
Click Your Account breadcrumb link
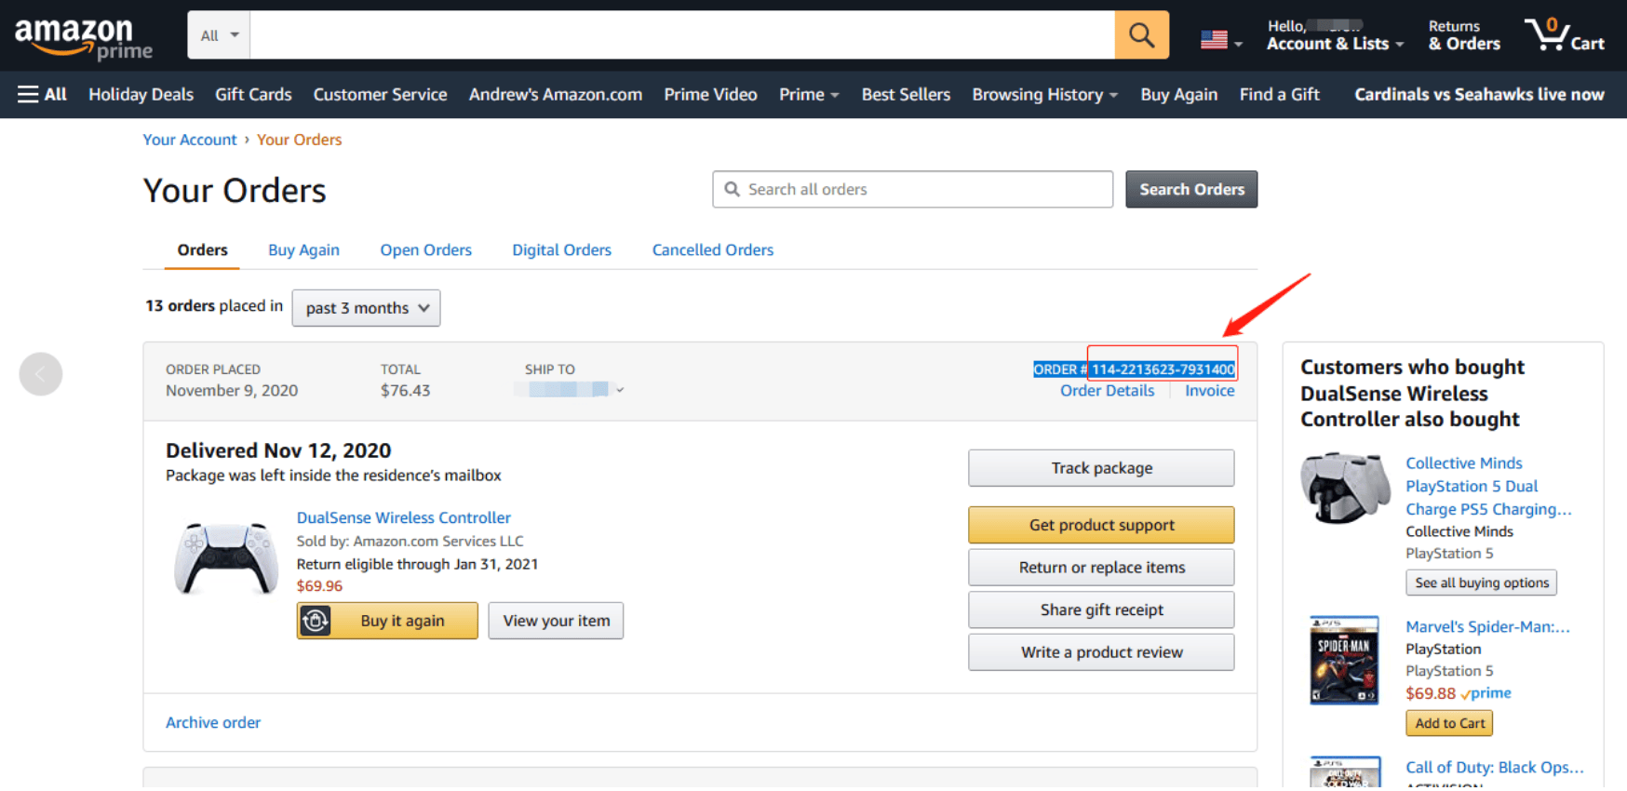[190, 140]
